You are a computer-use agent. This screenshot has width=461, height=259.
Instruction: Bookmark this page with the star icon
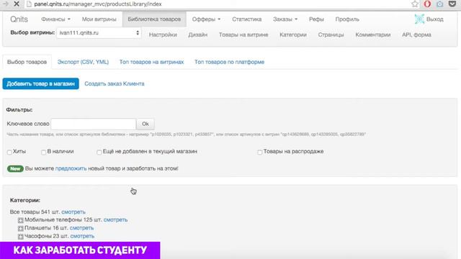pyautogui.click(x=415, y=4)
